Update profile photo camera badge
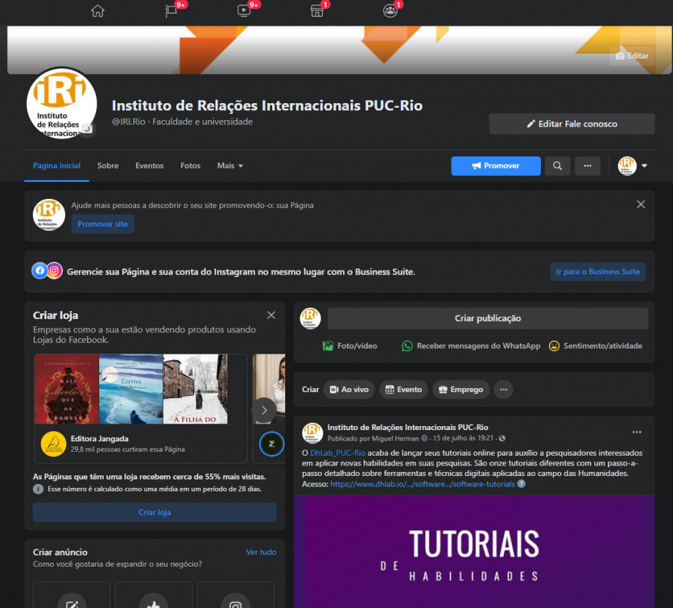Image resolution: width=673 pixels, height=608 pixels. [87, 128]
